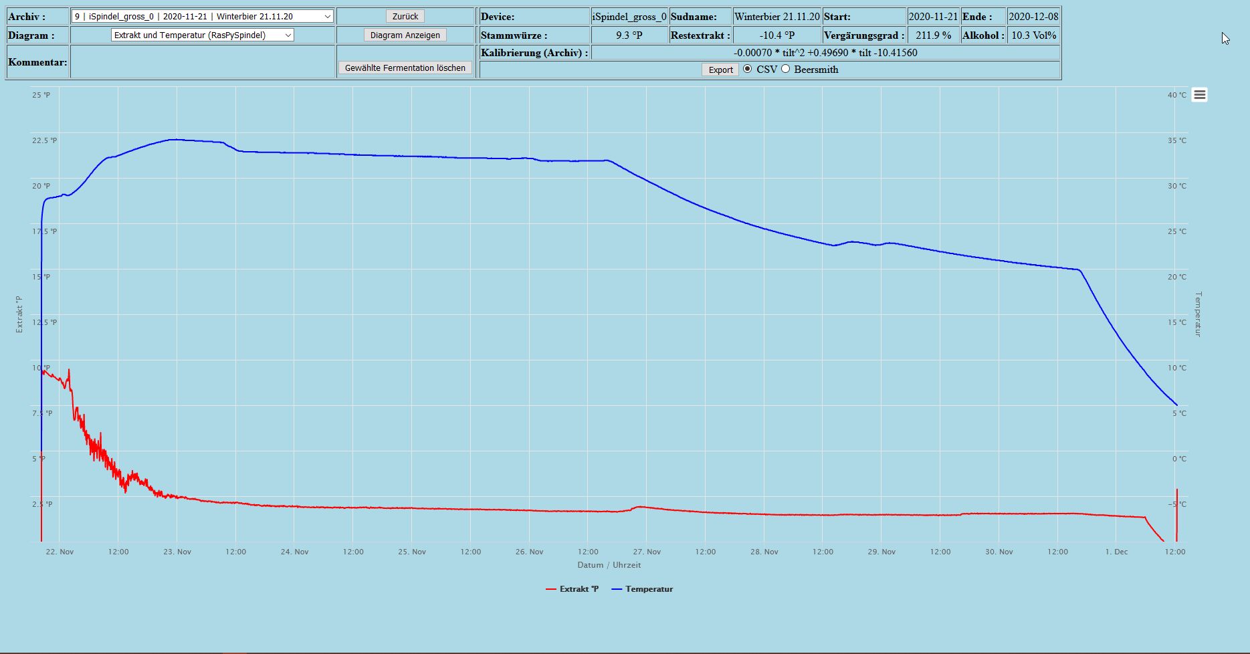Click the Diagram Anzeigen button
Image resolution: width=1250 pixels, height=654 pixels.
click(x=405, y=35)
